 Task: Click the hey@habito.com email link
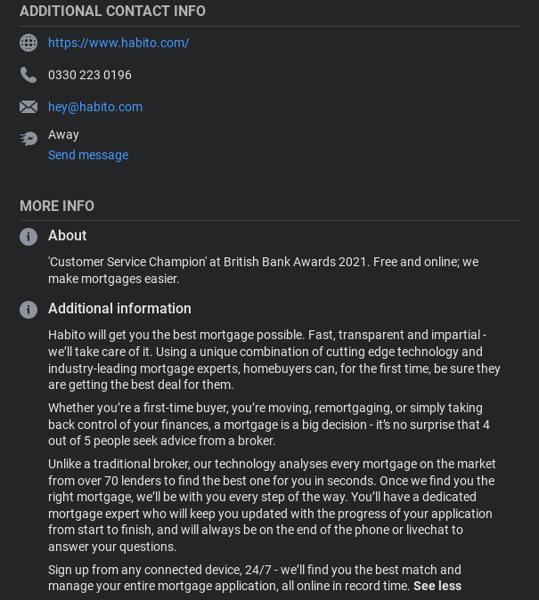pos(95,107)
